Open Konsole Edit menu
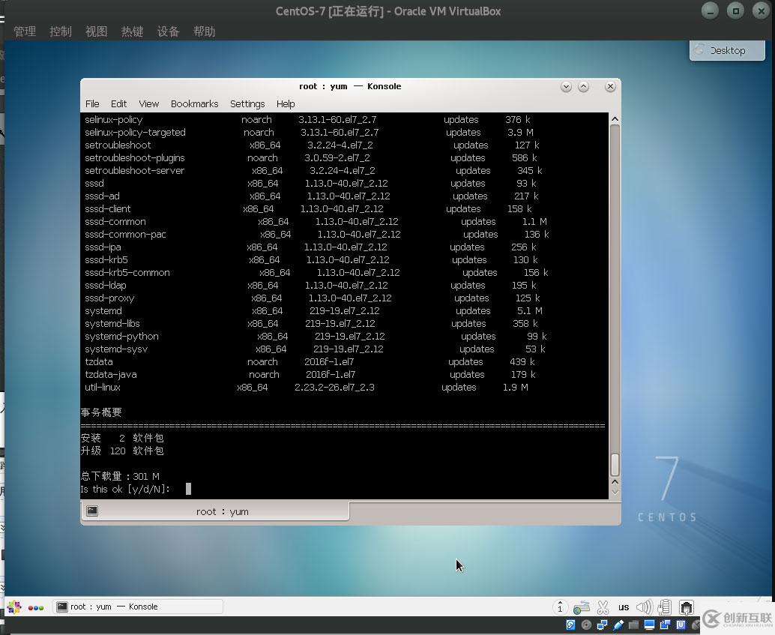This screenshot has height=635, width=775. [118, 104]
